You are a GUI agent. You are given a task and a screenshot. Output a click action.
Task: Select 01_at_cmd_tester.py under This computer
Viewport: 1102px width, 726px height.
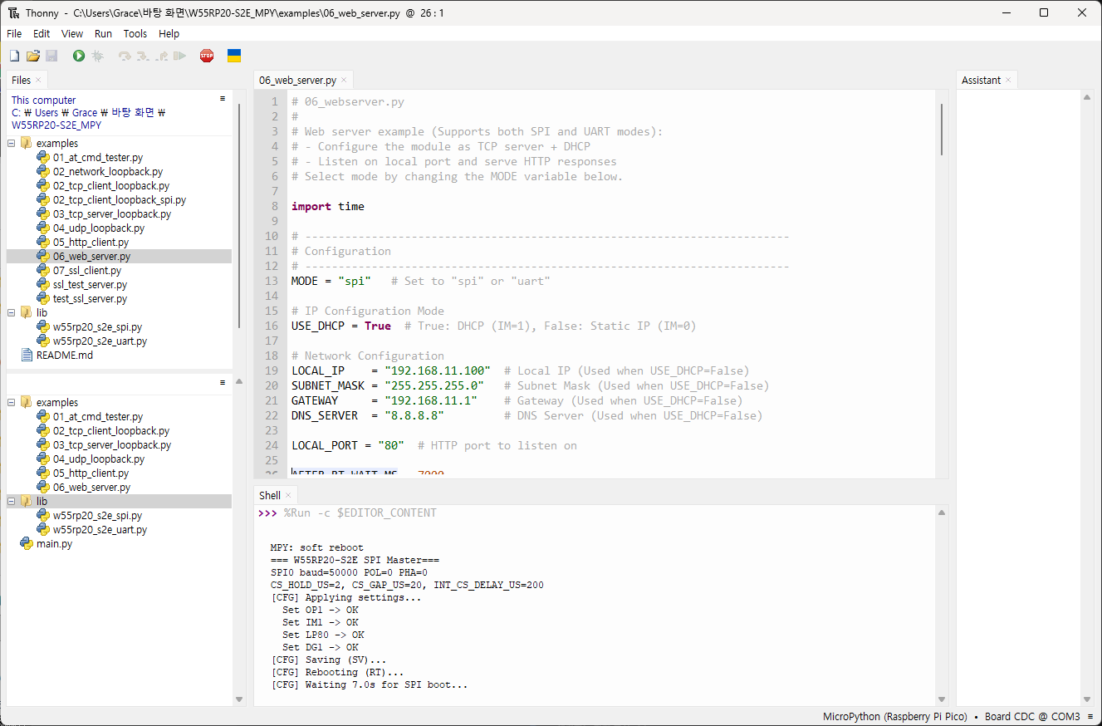click(x=97, y=157)
